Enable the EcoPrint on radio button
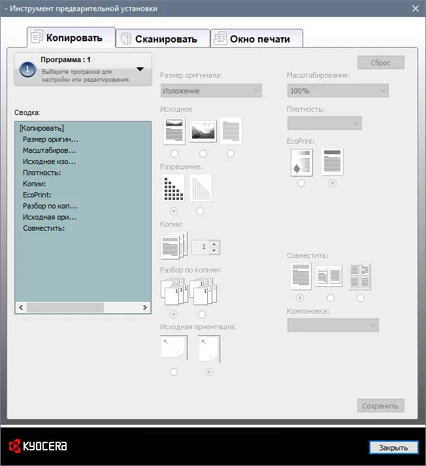 pos(301,183)
